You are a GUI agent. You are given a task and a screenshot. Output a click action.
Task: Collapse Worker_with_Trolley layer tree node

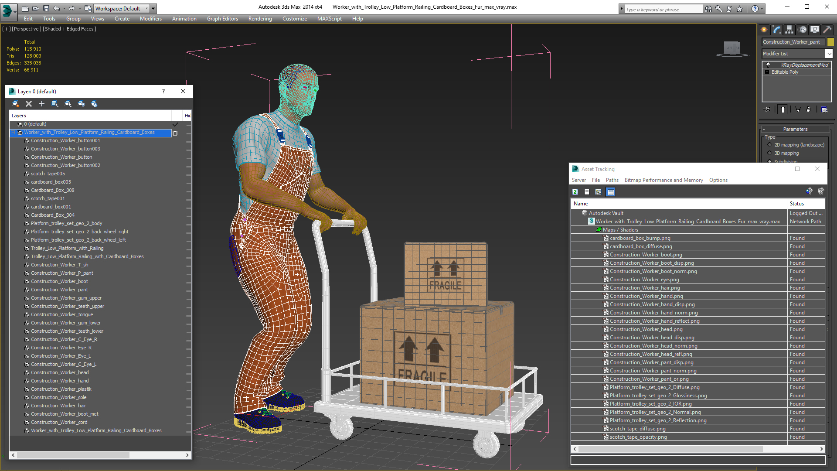(13, 133)
